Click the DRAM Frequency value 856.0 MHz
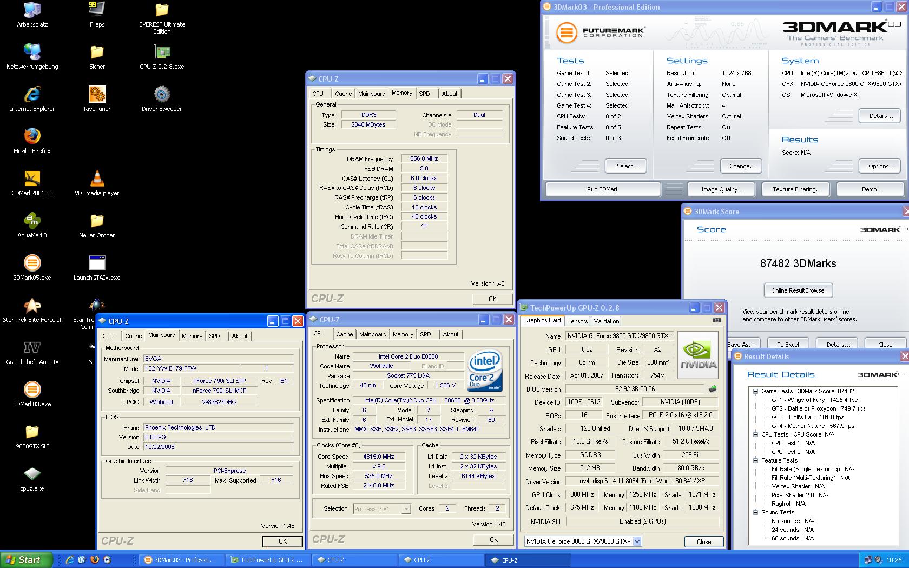Viewport: 909px width, 568px height. pyautogui.click(x=424, y=158)
